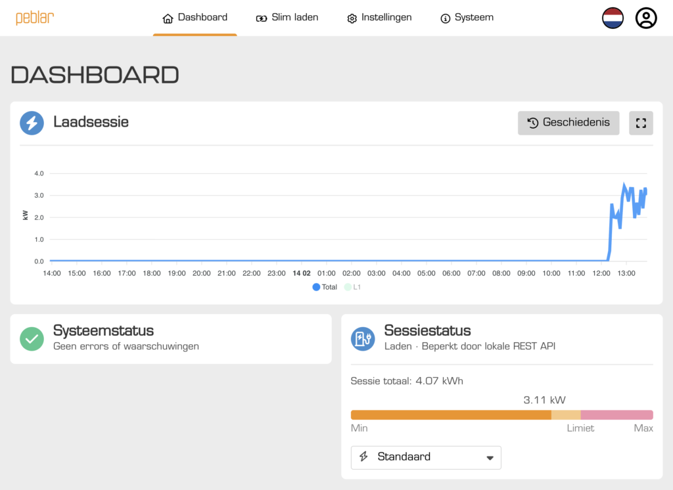Open the user account profile icon
This screenshot has height=490, width=673.
point(646,18)
